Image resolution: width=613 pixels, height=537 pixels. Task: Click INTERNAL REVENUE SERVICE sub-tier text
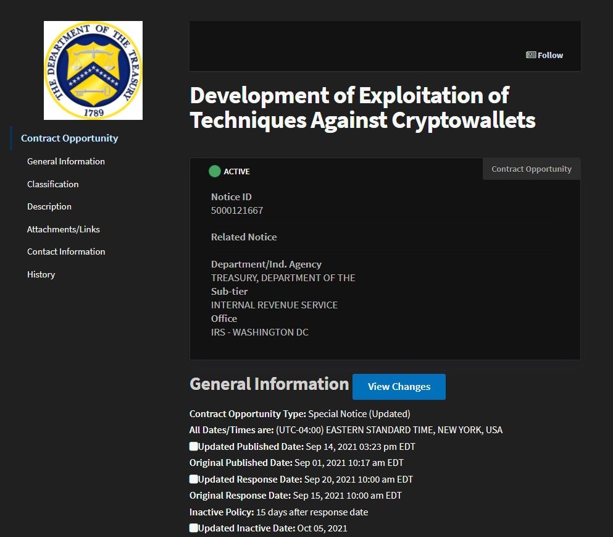(x=275, y=305)
